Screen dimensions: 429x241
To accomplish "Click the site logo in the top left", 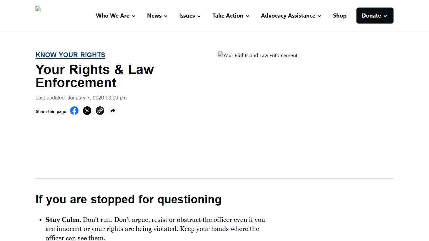I will tap(38, 8).
